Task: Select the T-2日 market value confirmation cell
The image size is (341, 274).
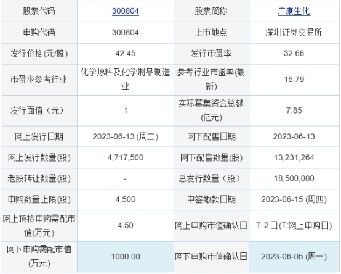Action: [x=294, y=226]
